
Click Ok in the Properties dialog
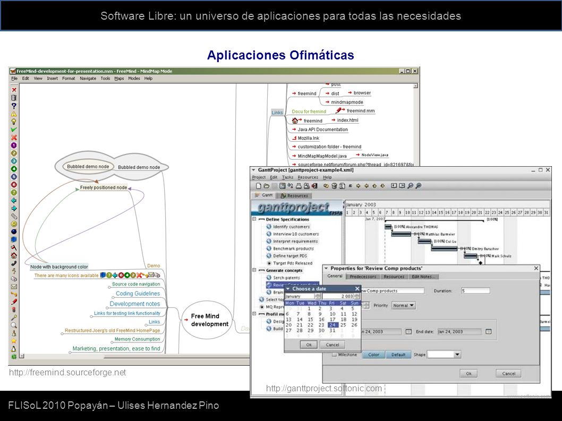[x=469, y=373]
